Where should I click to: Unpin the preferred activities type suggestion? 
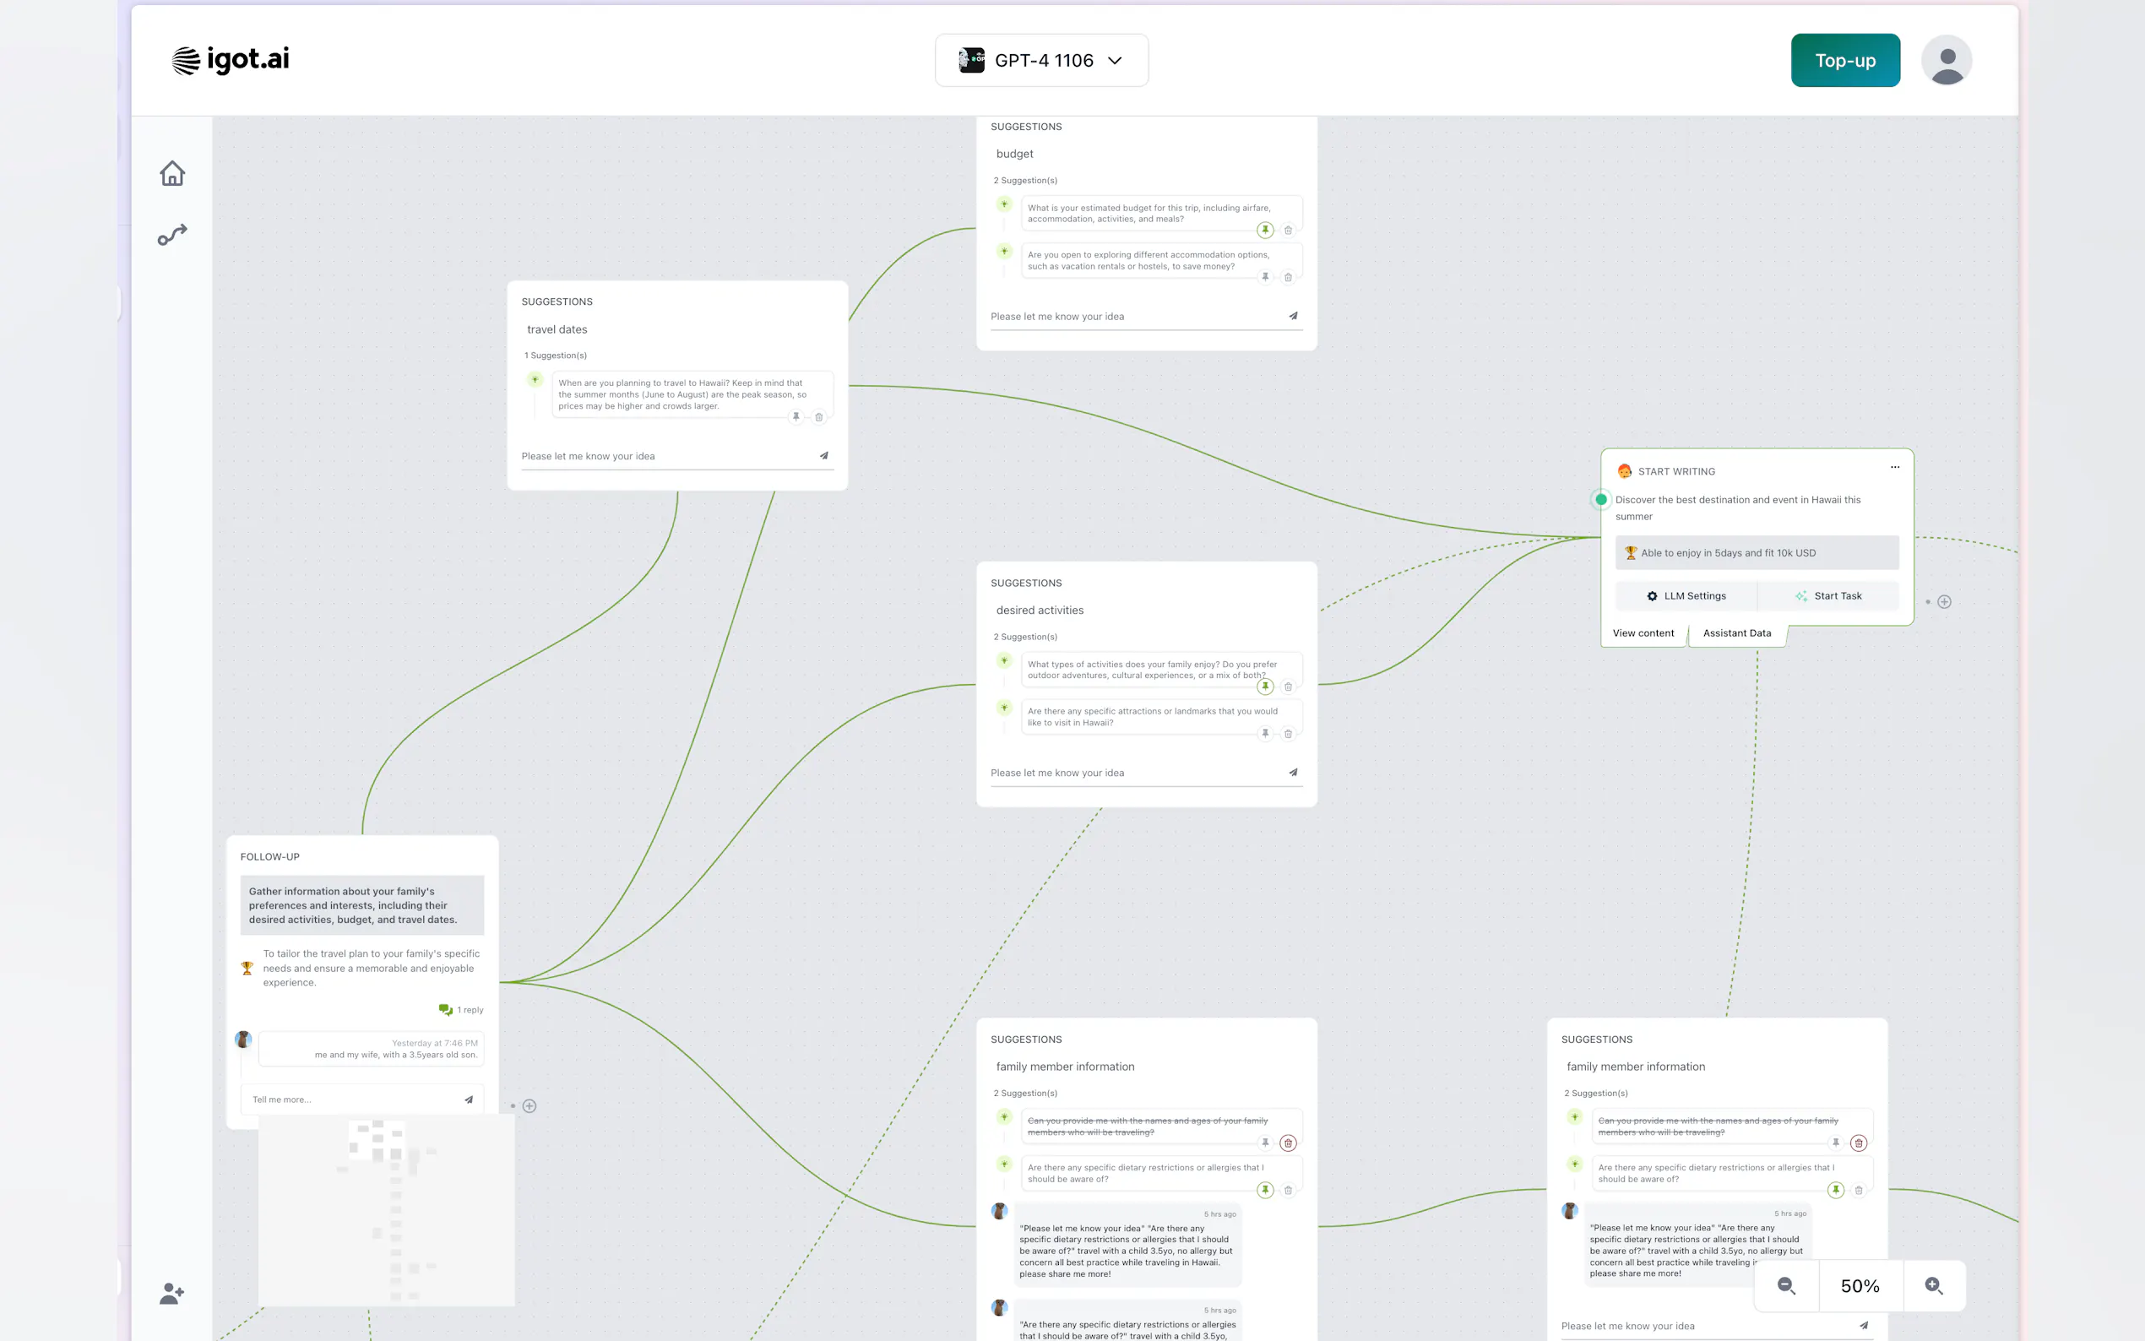pyautogui.click(x=1265, y=687)
